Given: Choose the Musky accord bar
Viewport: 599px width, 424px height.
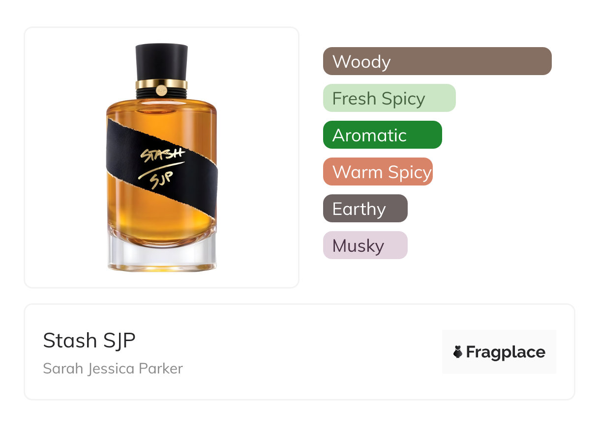Looking at the screenshot, I should pos(365,245).
